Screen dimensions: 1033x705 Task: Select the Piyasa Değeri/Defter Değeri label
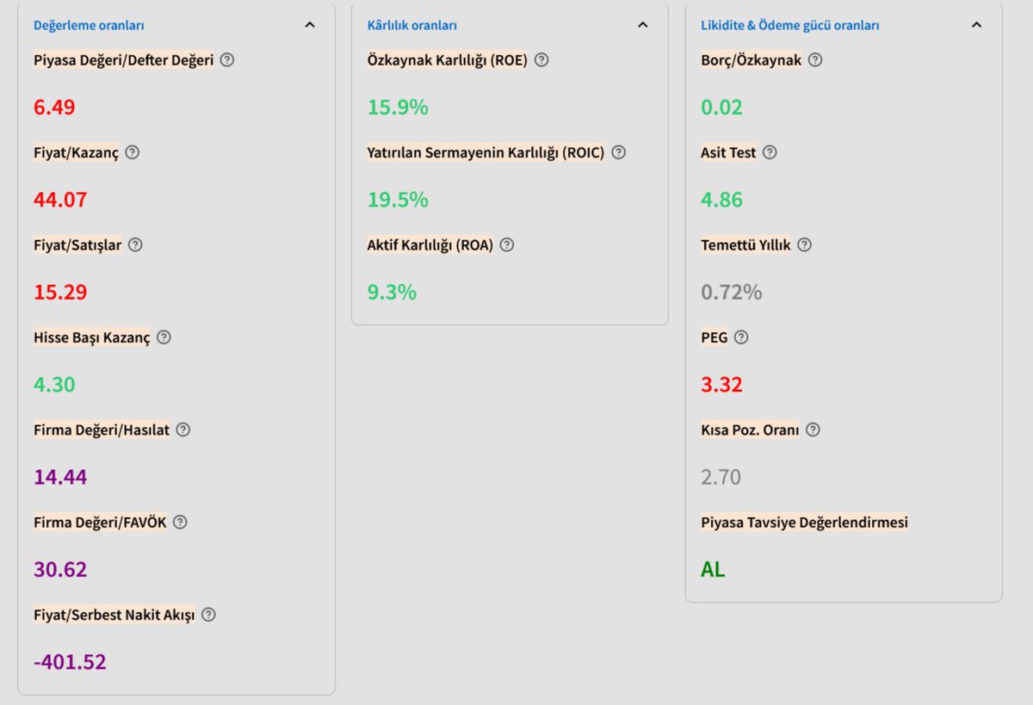coord(124,60)
